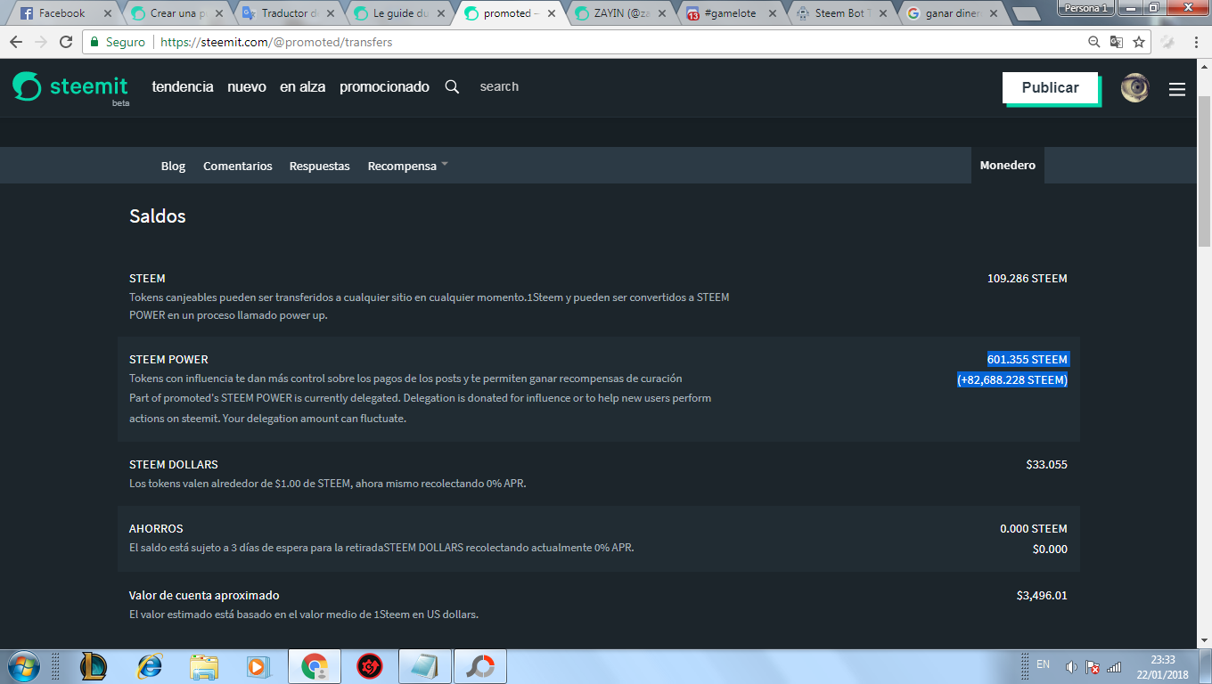Image resolution: width=1212 pixels, height=684 pixels.
Task: Go back to the previous page
Action: coord(16,42)
